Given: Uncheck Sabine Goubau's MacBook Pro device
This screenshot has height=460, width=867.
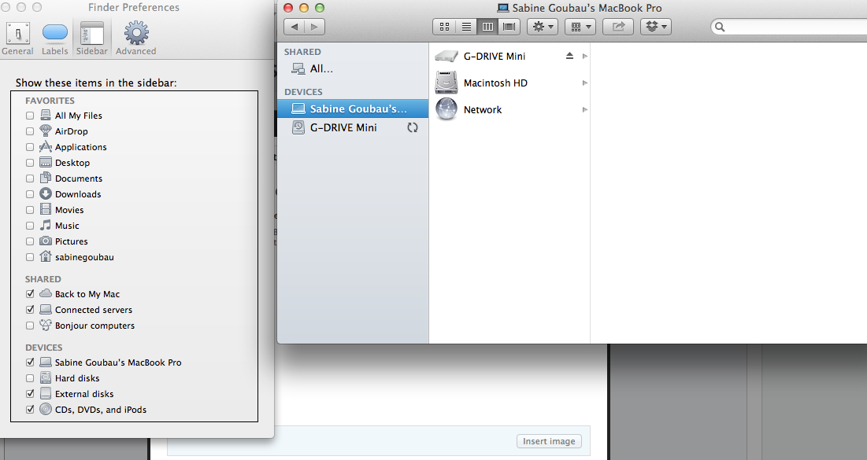Looking at the screenshot, I should (30, 362).
